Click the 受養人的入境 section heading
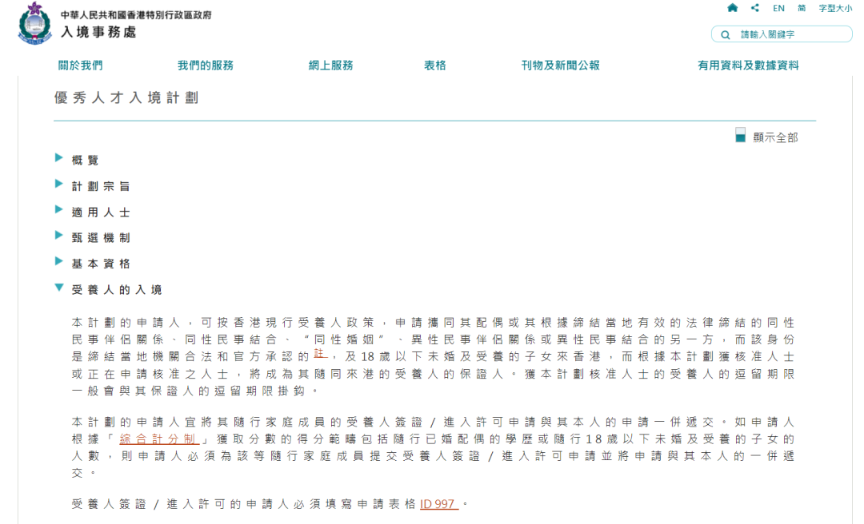This screenshot has width=864, height=524. pyautogui.click(x=117, y=289)
